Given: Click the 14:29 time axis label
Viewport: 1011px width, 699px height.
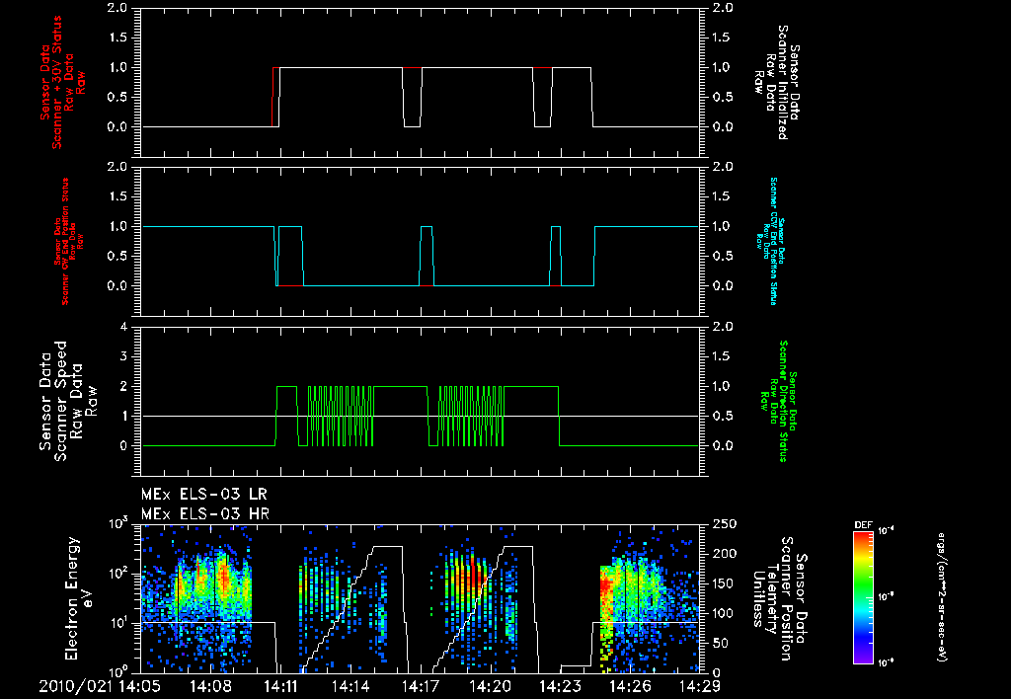Looking at the screenshot, I should coord(699,686).
